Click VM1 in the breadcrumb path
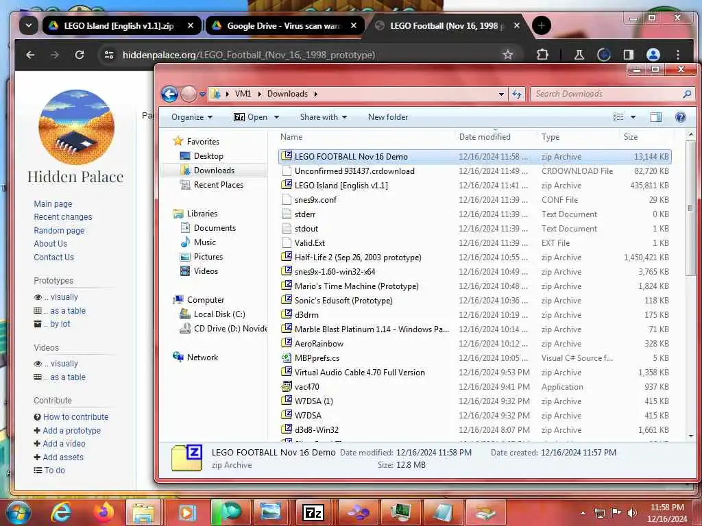Screen dimensions: 702x526 [x=243, y=94]
